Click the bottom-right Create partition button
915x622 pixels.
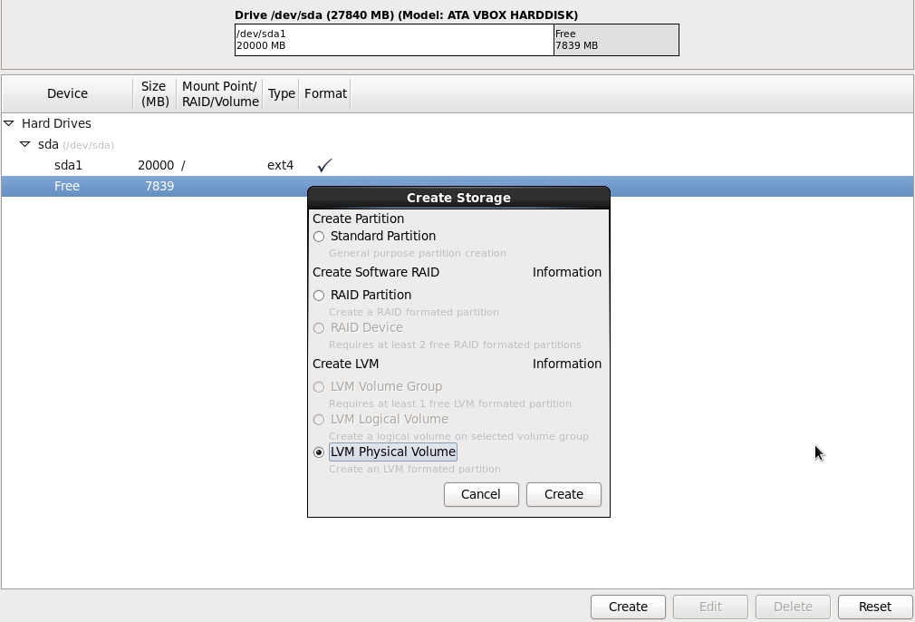[628, 607]
